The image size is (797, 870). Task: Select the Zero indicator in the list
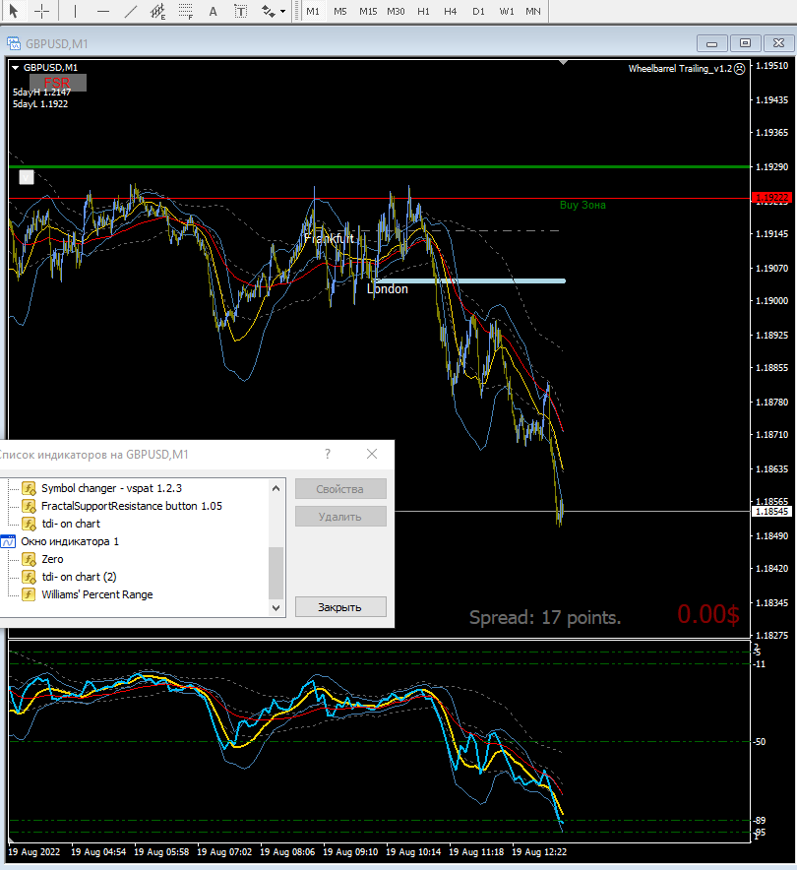tap(52, 559)
